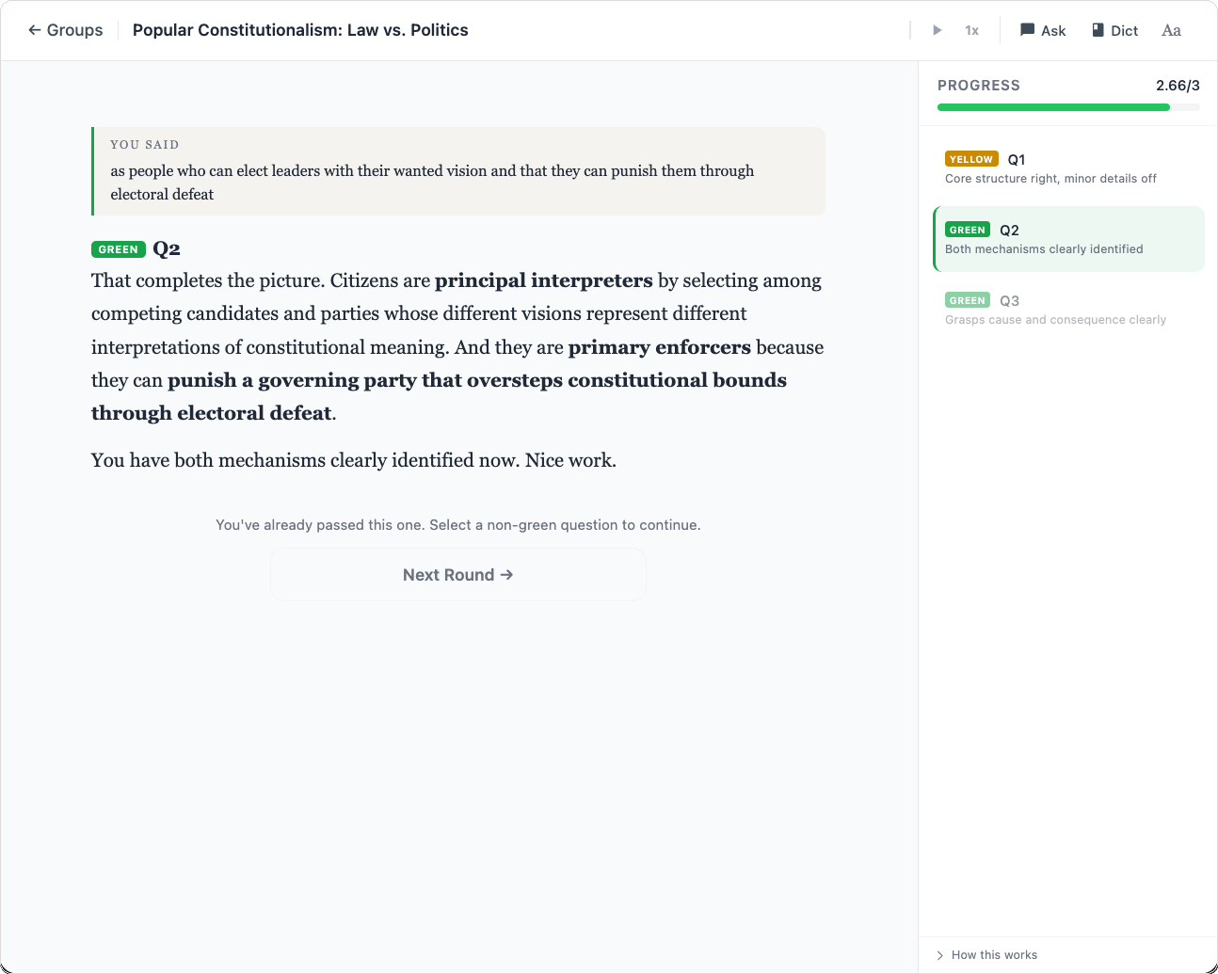The width and height of the screenshot is (1218, 974).
Task: Go back to Groups
Action: click(x=65, y=30)
